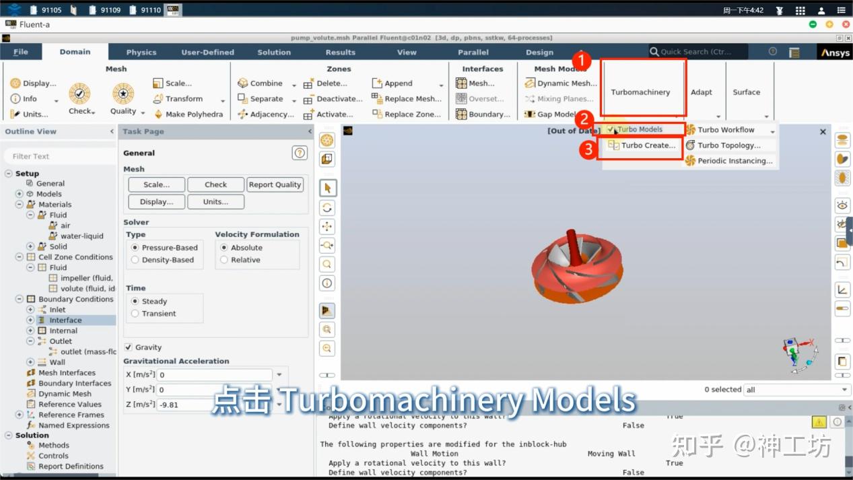Open Dynamic Mesh model settings
This screenshot has height=480, width=853.
(x=561, y=83)
